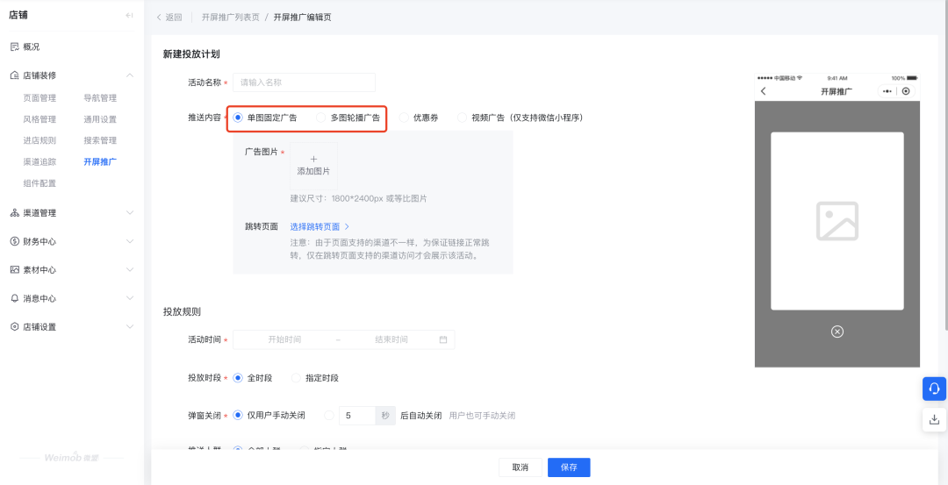Select 优惠券 radio option
Viewport: 948px width, 485px height.
point(404,118)
